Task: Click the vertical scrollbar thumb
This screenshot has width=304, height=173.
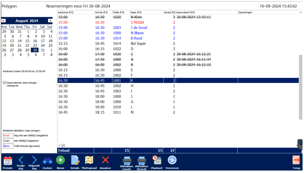Action: pos(300,87)
